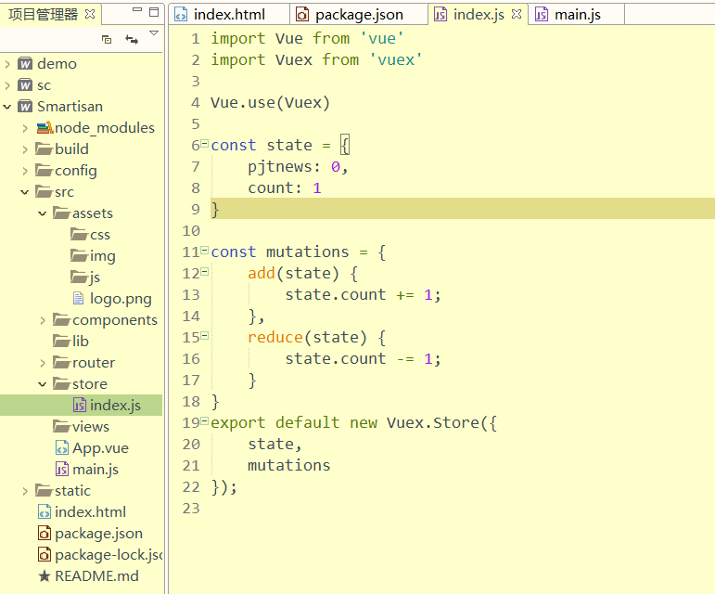Screen dimensions: 715x594
Task: Open project manager view menu triangle
Action: (154, 32)
